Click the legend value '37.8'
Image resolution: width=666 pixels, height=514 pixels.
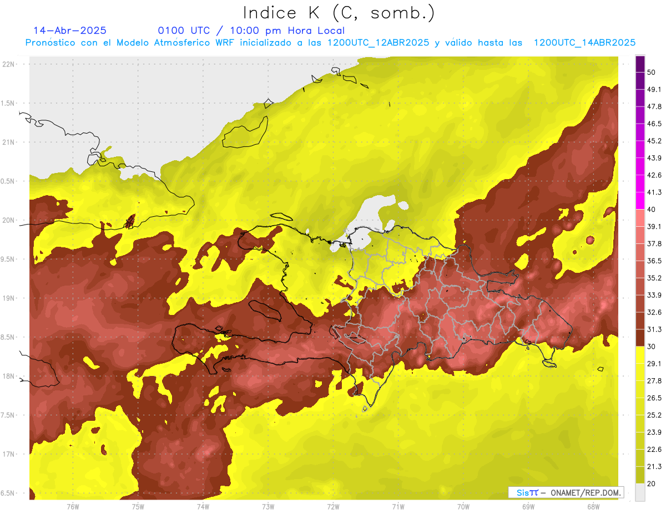654,244
